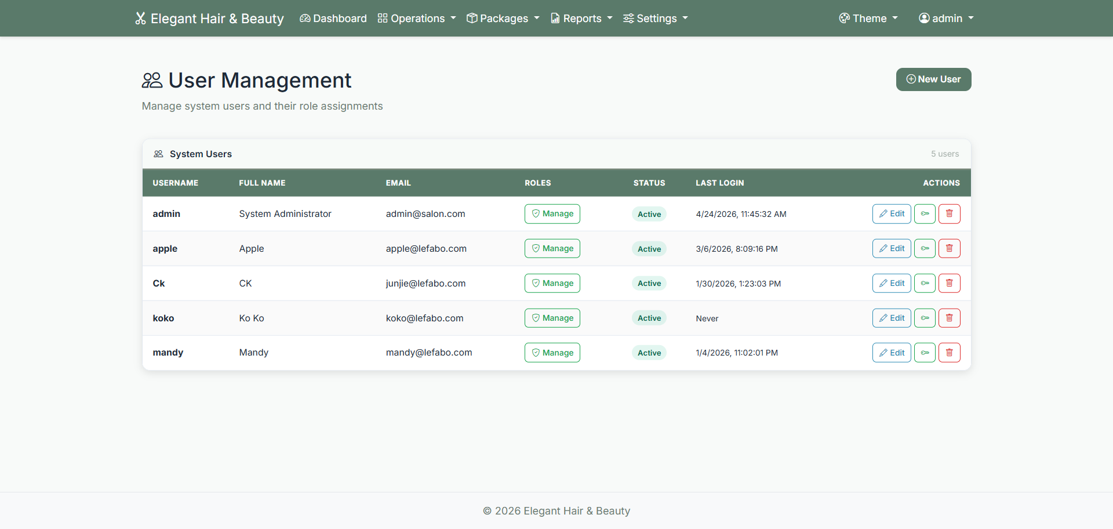This screenshot has height=529, width=1113.
Task: Click the 'Ko Ko' full name cell
Action: (x=252, y=318)
